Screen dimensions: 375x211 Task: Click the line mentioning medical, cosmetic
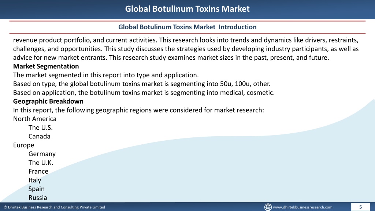point(144,93)
